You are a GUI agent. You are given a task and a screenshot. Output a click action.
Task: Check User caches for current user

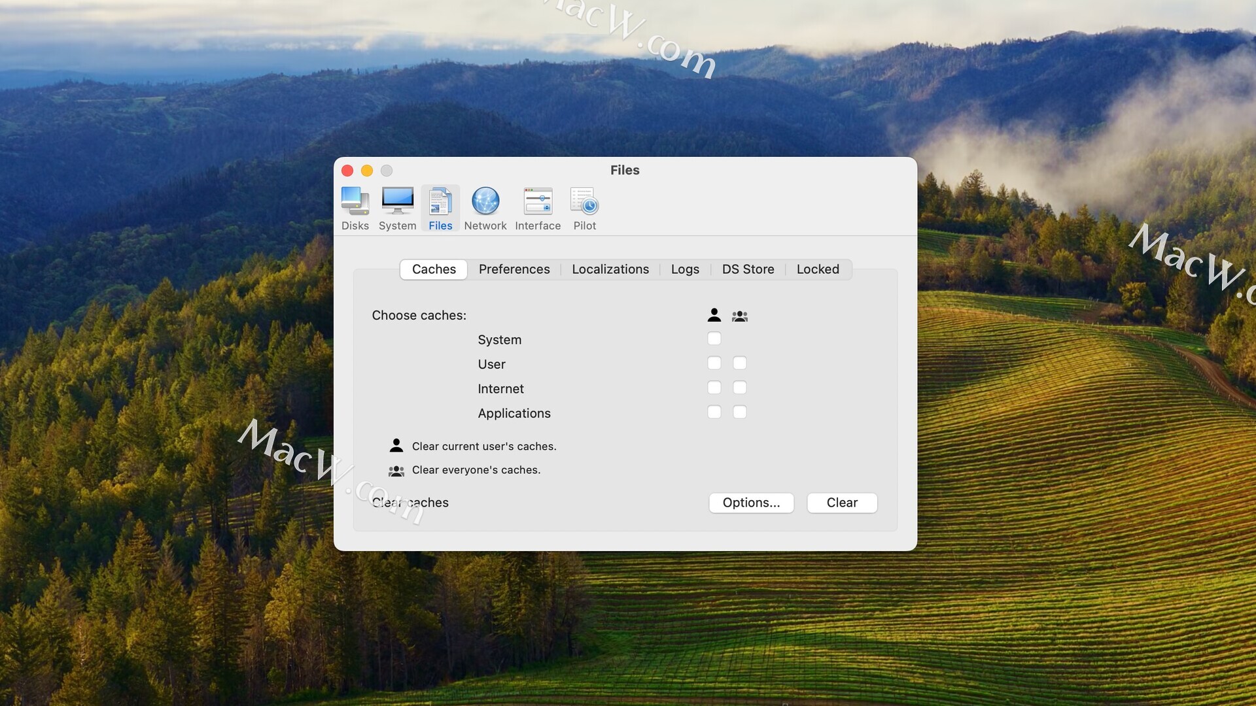[714, 363]
